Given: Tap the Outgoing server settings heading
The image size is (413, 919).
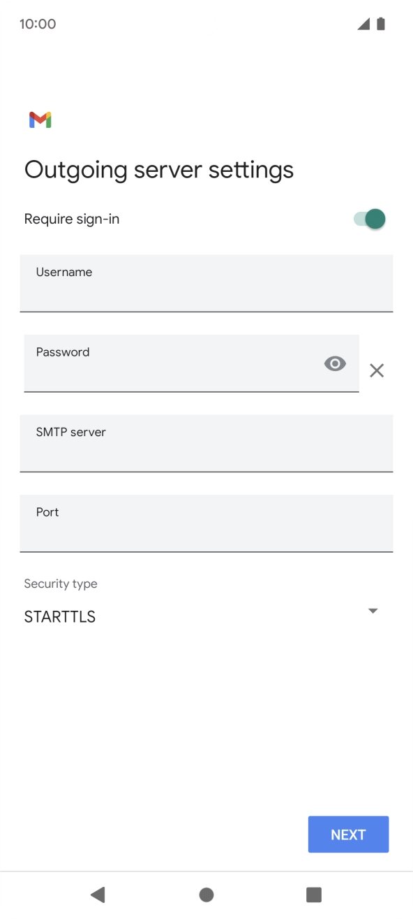Looking at the screenshot, I should pos(159,170).
